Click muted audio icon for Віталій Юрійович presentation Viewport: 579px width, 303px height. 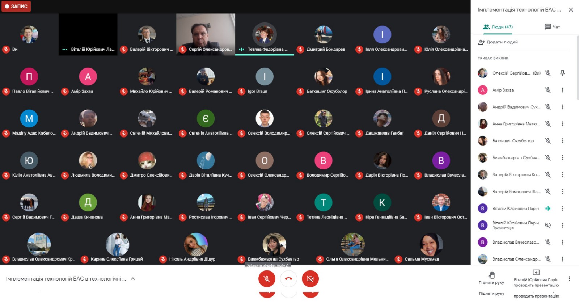tap(548, 225)
